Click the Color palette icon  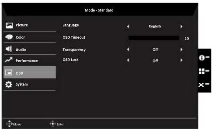9,37
